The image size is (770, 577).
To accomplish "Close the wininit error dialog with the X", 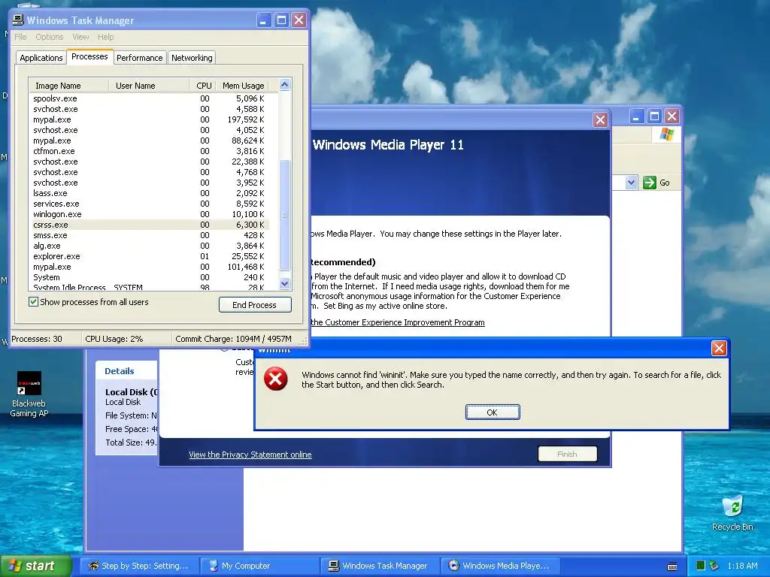I will (x=718, y=348).
